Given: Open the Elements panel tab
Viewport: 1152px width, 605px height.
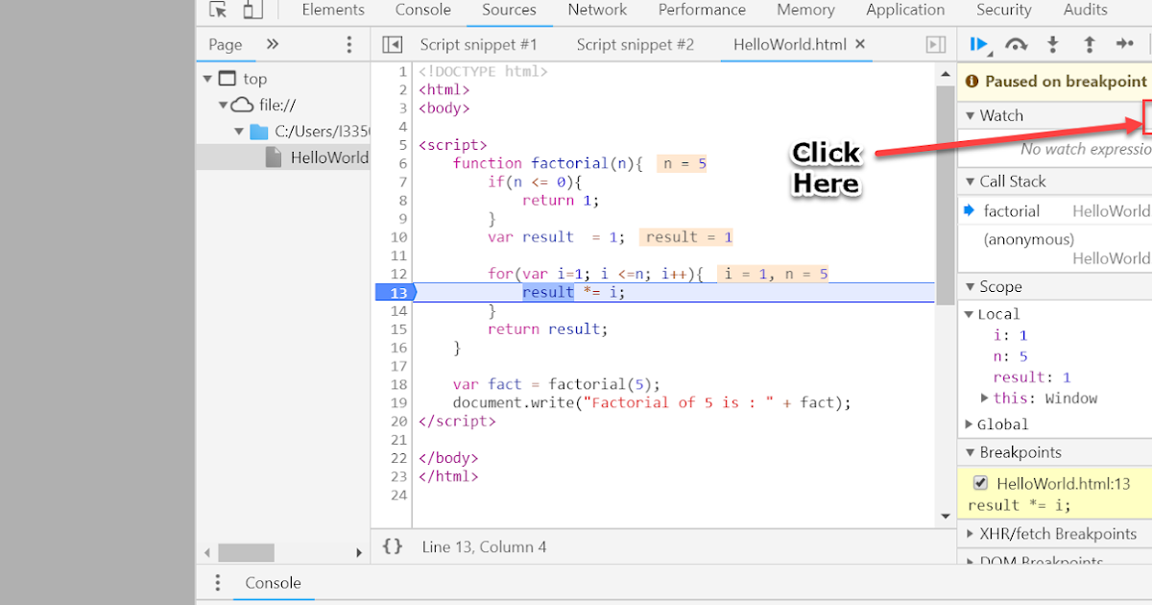Looking at the screenshot, I should [333, 10].
